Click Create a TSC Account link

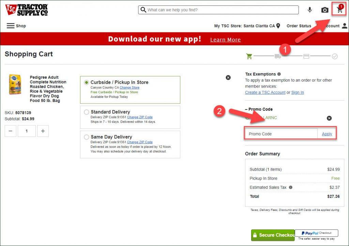pyautogui.click(x=265, y=92)
